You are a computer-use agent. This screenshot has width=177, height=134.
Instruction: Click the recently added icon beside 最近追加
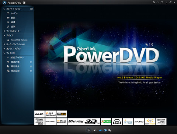tap(8, 71)
